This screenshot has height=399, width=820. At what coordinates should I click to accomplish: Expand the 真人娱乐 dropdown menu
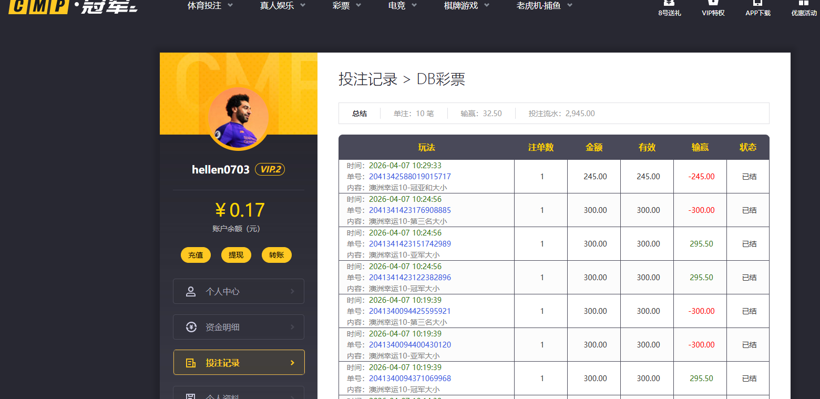coord(283,6)
